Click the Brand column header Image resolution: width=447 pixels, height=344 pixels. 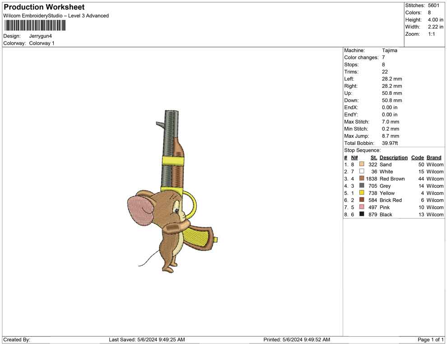click(434, 158)
